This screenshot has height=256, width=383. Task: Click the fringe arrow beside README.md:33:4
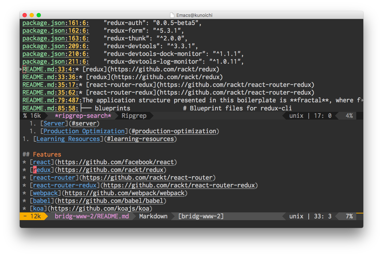21,69
